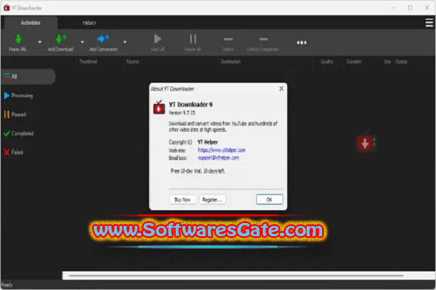Expand the Add Conversion dropdown arrow

coord(125,42)
